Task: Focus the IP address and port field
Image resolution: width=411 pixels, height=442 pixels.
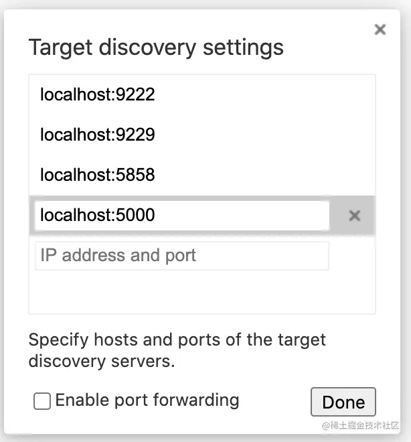Action: [x=181, y=256]
